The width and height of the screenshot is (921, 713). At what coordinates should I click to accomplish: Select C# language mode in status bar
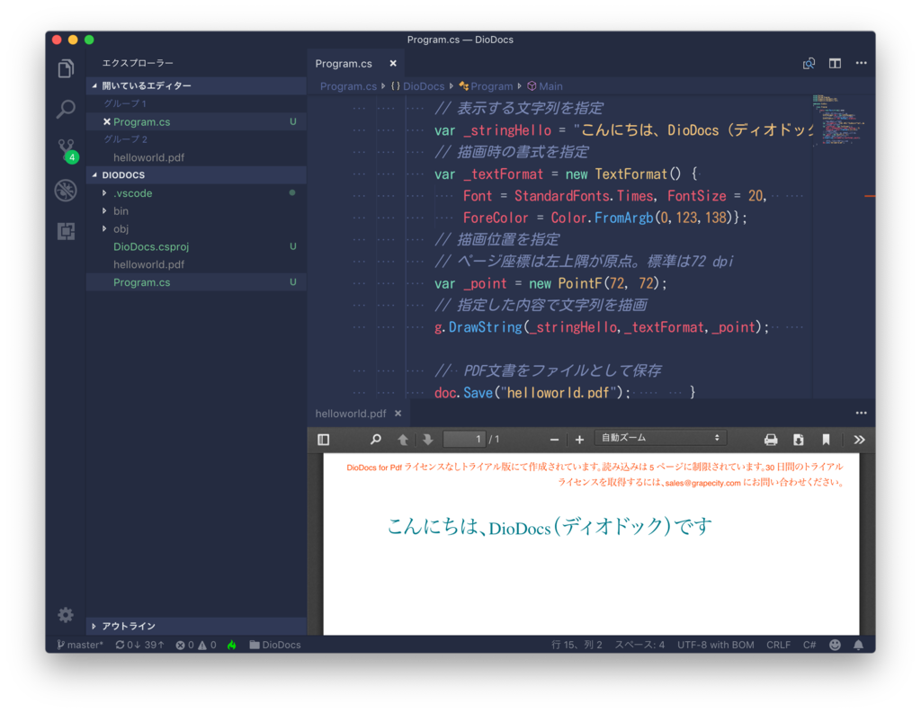tap(809, 645)
